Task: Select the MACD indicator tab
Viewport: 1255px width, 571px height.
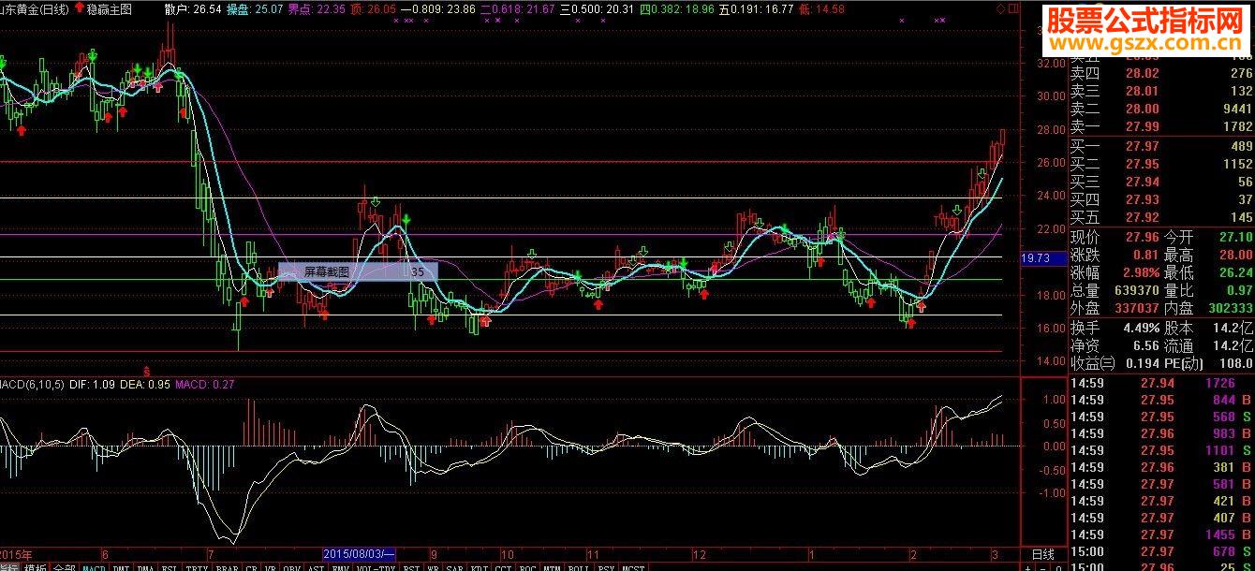Action: pyautogui.click(x=94, y=567)
